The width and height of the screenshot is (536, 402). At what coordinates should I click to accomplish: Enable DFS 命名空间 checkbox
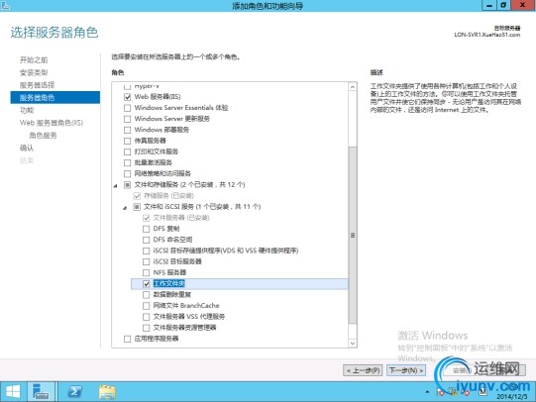click(146, 240)
